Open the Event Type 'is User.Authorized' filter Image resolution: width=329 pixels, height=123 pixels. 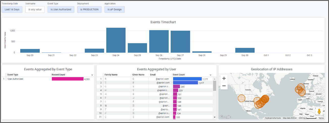click(x=61, y=10)
